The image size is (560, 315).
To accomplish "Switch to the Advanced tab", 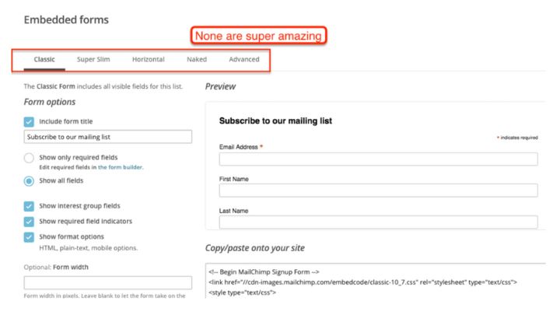I will 244,59.
